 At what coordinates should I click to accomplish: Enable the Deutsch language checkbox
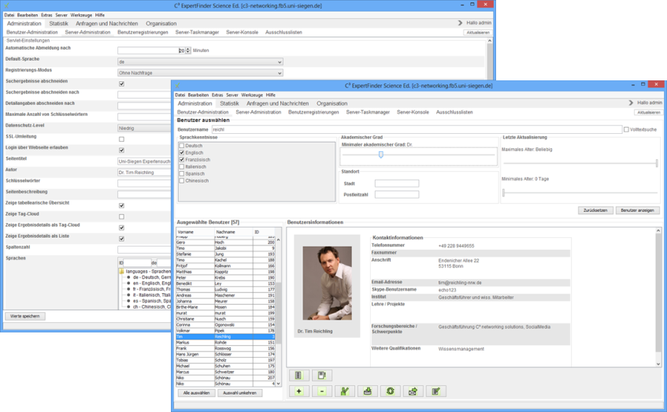pos(182,146)
